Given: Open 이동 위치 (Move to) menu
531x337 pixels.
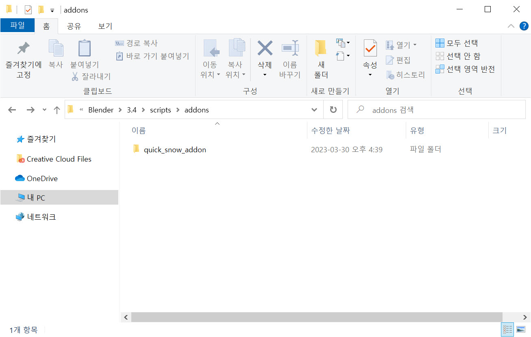Looking at the screenshot, I should [x=210, y=59].
